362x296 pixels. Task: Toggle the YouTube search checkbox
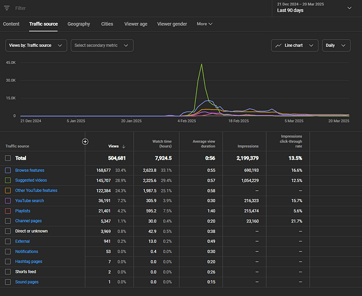click(8, 201)
